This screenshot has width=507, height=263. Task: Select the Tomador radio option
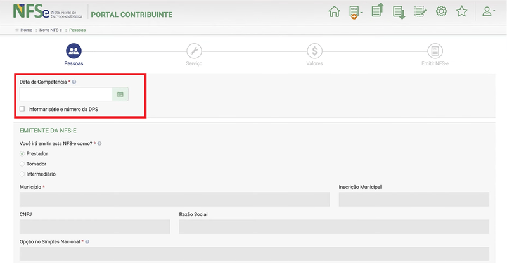point(23,164)
